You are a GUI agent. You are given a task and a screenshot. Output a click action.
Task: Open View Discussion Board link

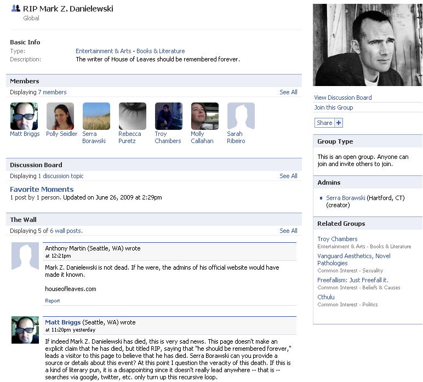pos(343,98)
